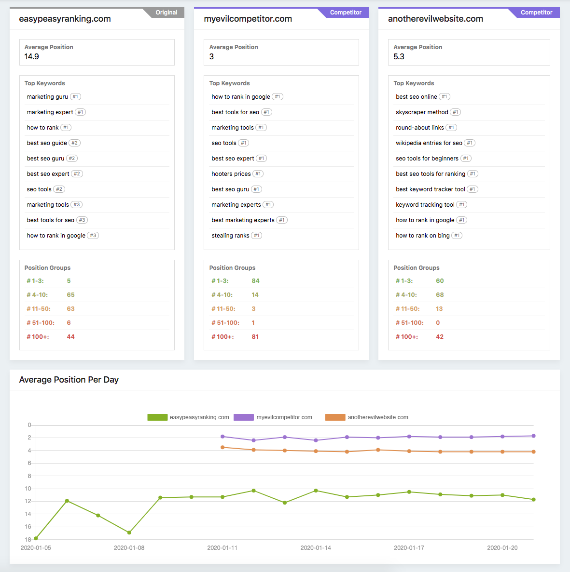Click #100+ position group value 81
Image resolution: width=570 pixels, height=572 pixels.
point(255,337)
